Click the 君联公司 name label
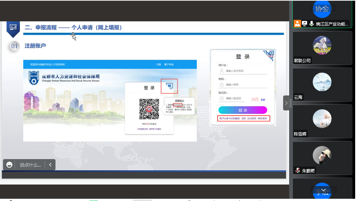The image size is (357, 201). [302, 61]
